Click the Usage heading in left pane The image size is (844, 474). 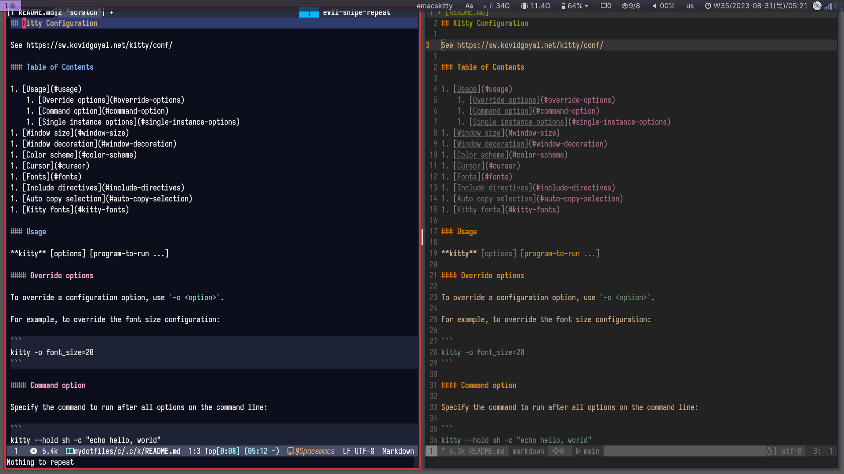click(x=36, y=232)
